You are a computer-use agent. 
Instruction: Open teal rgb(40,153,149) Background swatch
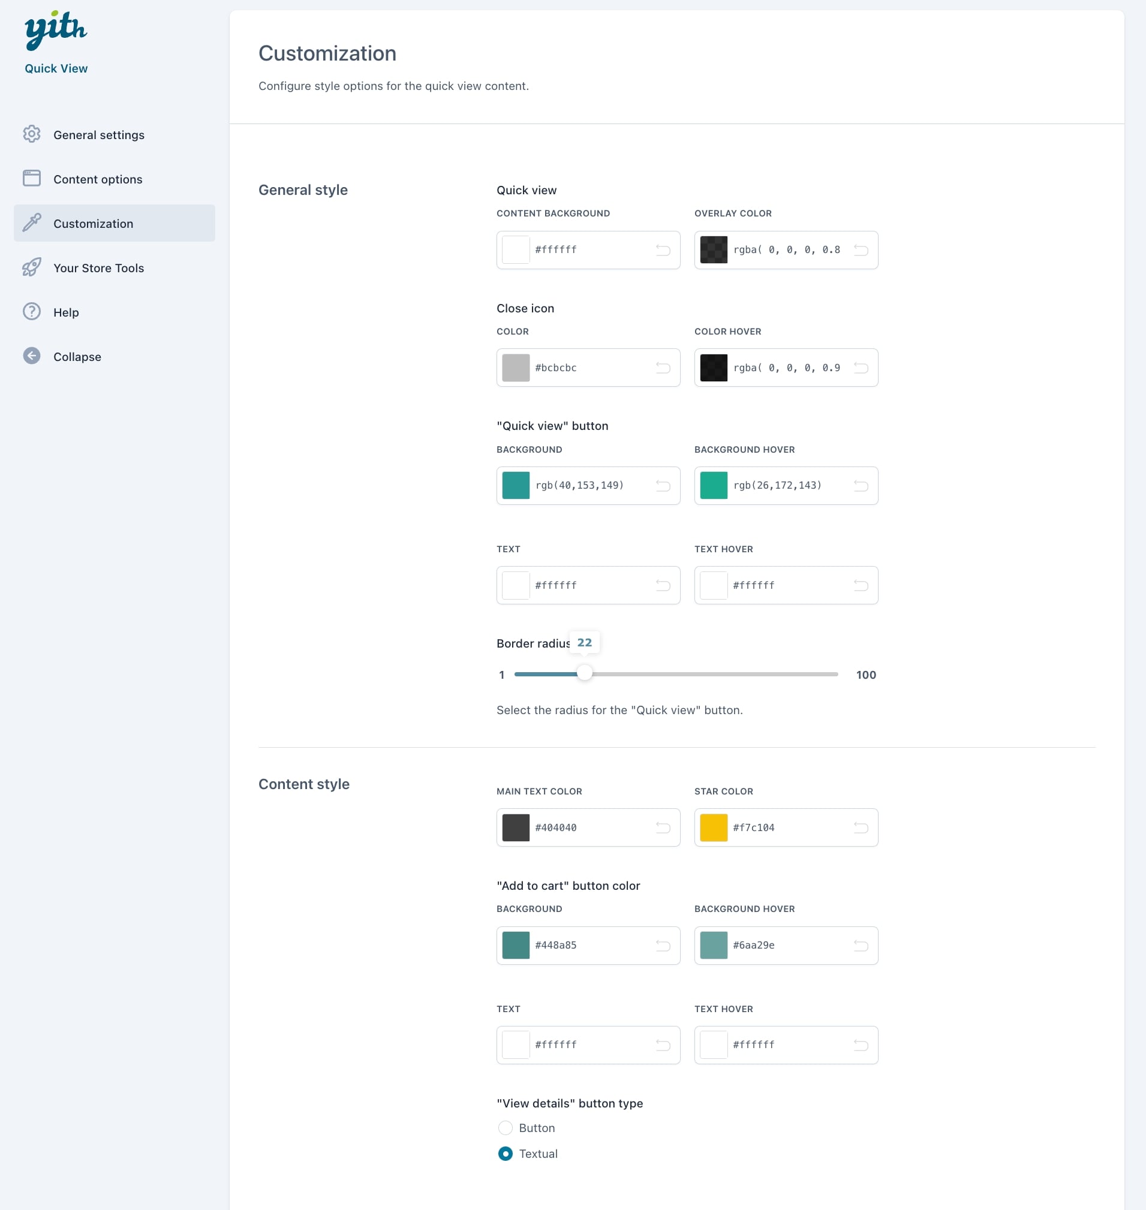point(516,486)
